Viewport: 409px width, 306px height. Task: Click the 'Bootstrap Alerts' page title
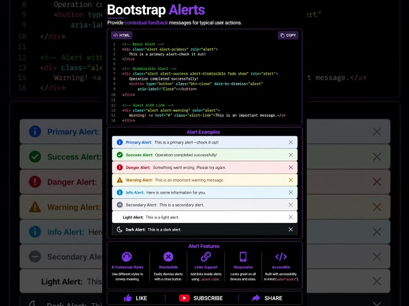tap(156, 10)
